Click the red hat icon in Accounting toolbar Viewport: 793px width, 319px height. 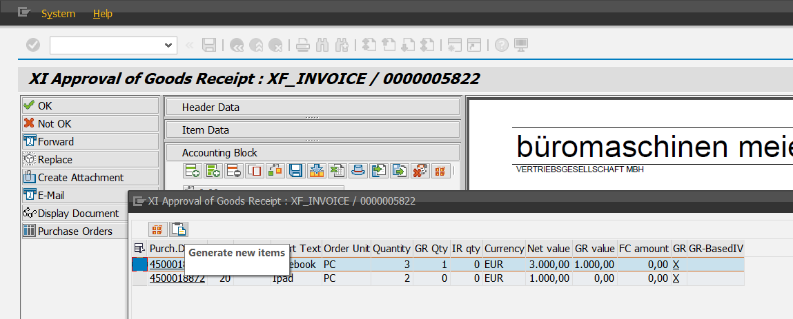[358, 171]
